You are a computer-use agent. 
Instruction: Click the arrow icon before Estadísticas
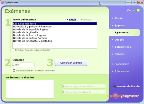coord(113,47)
